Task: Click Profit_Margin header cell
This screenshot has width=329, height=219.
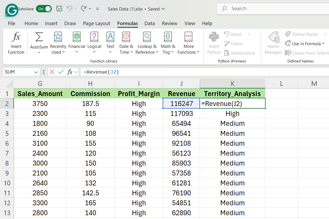Action: point(139,93)
